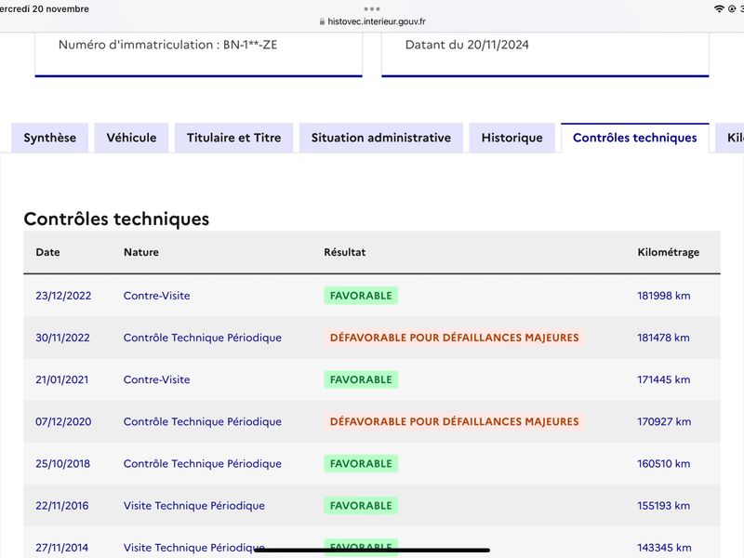Select the mileage 155193 km
This screenshot has width=744, height=558.
coord(664,505)
